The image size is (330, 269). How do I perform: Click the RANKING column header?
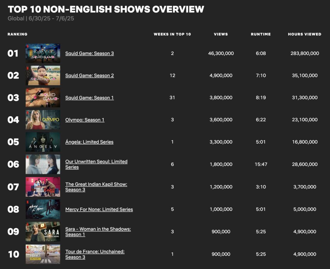click(17, 34)
